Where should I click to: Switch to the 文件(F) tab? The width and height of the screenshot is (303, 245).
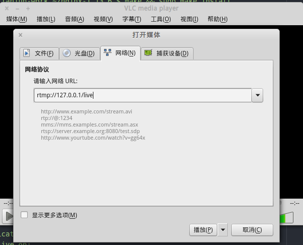click(39, 53)
